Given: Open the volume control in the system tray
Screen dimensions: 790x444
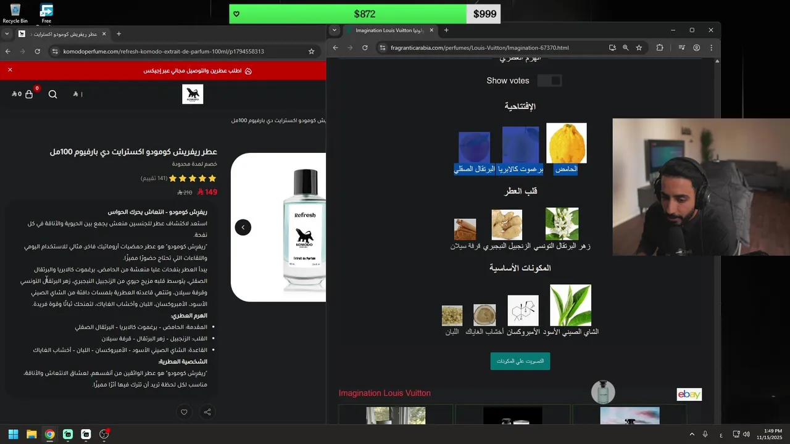Looking at the screenshot, I should tap(746, 434).
